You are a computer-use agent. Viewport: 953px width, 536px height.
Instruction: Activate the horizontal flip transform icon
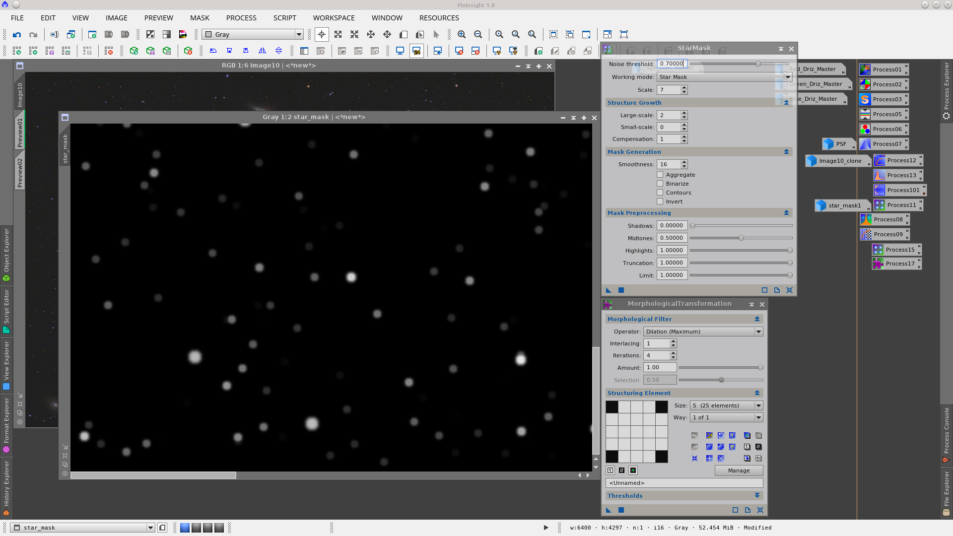click(262, 50)
